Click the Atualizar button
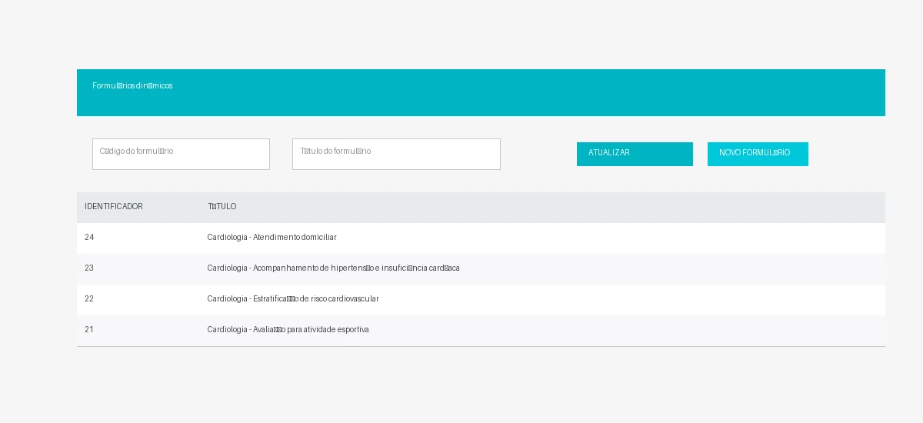Image resolution: width=923 pixels, height=423 pixels. (x=635, y=154)
